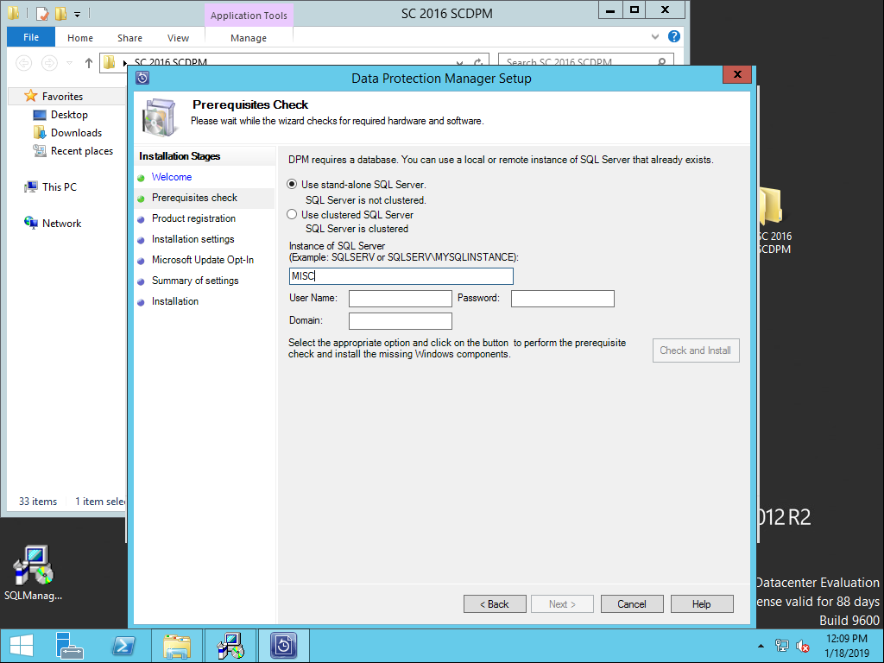884x663 pixels.
Task: Click the New Folder icon in Quick Access Toolbar
Action: [x=60, y=14]
